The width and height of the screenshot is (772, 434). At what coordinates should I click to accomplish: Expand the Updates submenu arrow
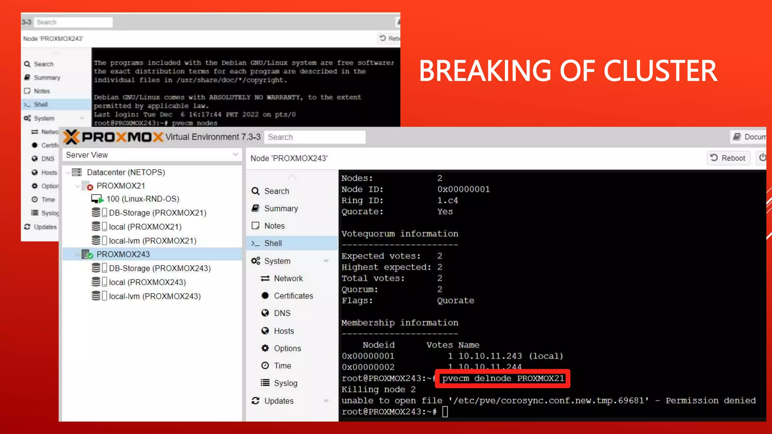click(326, 401)
